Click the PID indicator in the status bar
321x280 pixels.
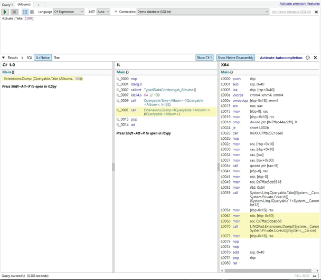[x=302, y=276]
